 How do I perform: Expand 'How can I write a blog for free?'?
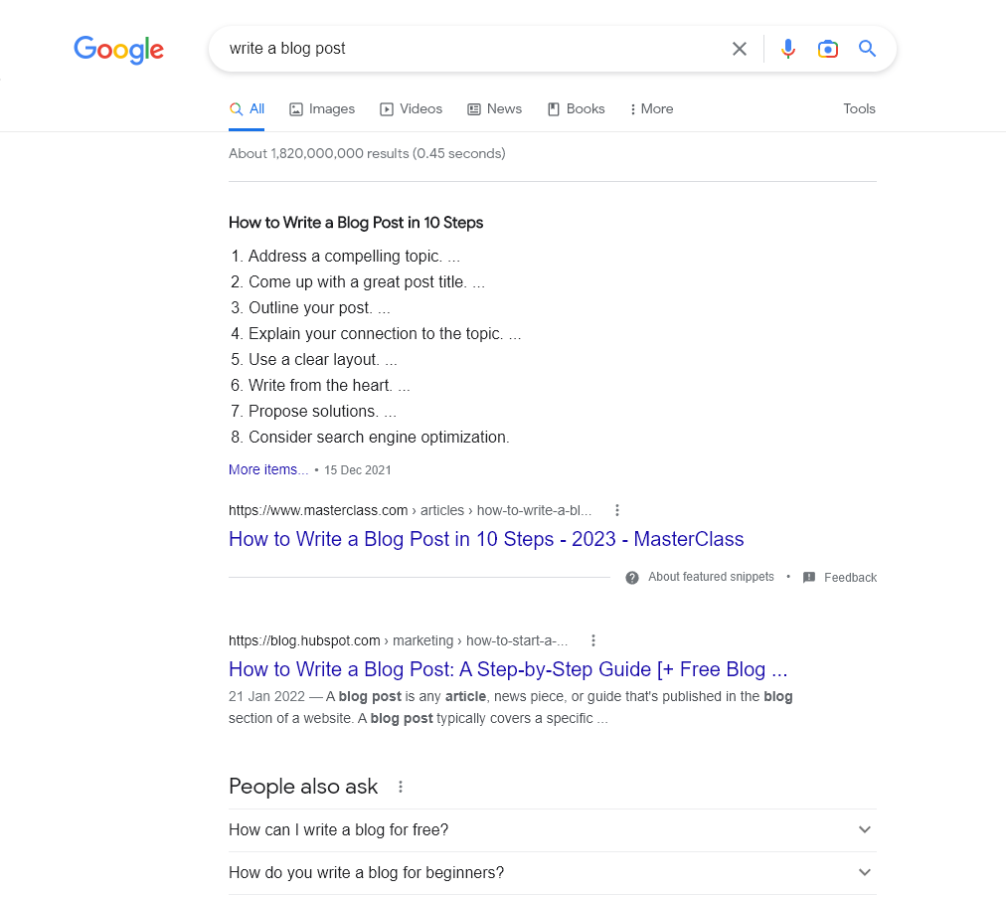coord(864,829)
